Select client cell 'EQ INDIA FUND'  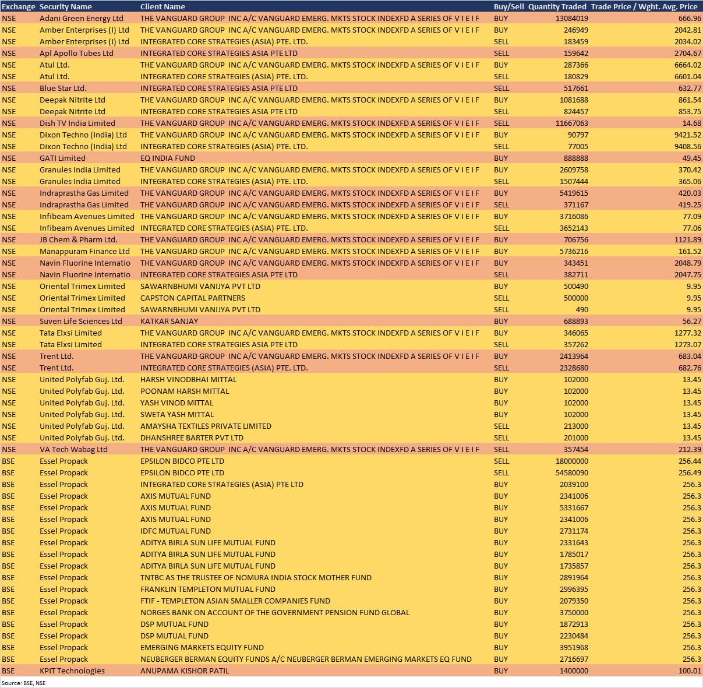[168, 158]
